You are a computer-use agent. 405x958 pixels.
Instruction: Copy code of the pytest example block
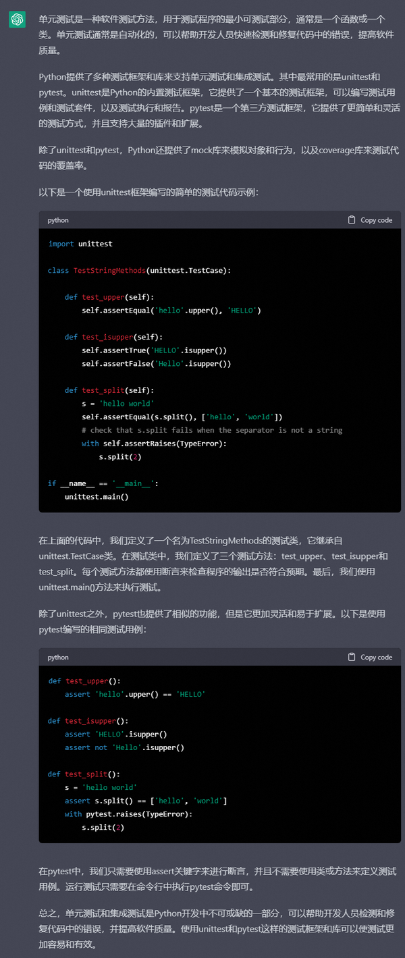coord(370,657)
